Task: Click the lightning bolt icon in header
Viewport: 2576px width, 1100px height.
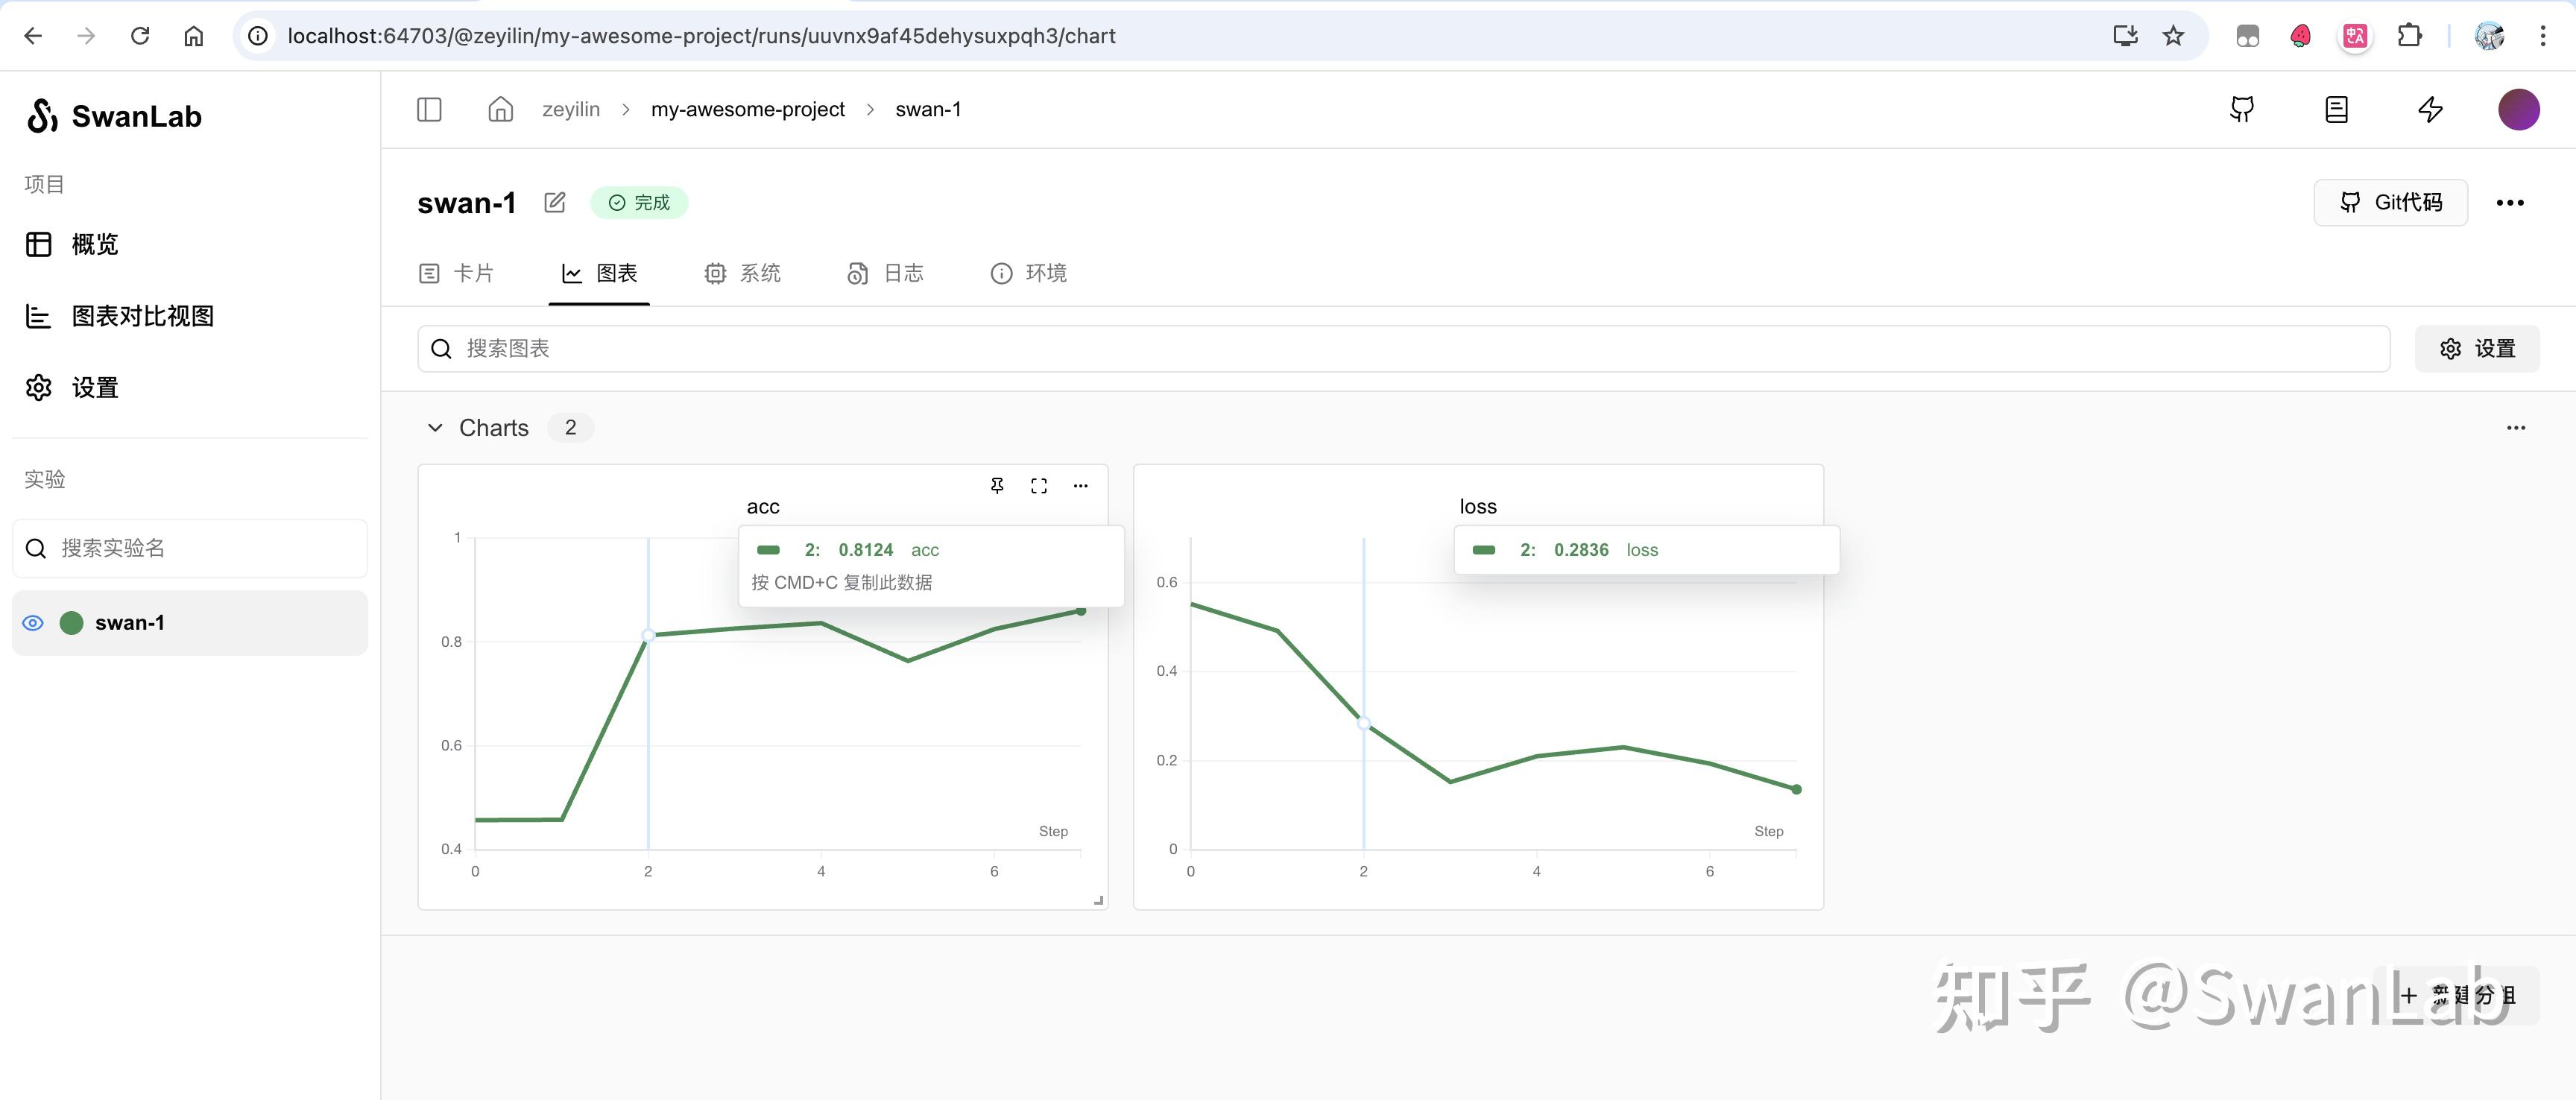Action: click(2430, 109)
